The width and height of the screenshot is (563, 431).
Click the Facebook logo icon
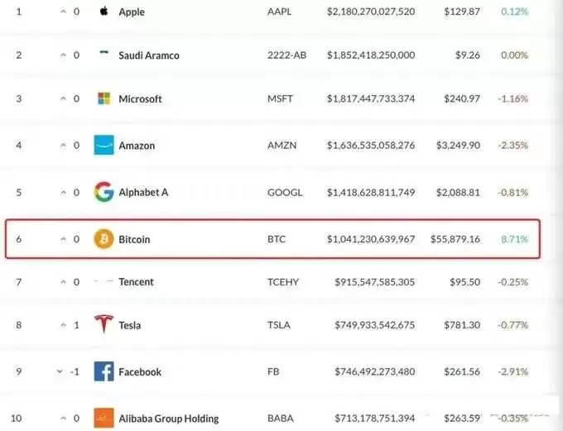pos(103,371)
